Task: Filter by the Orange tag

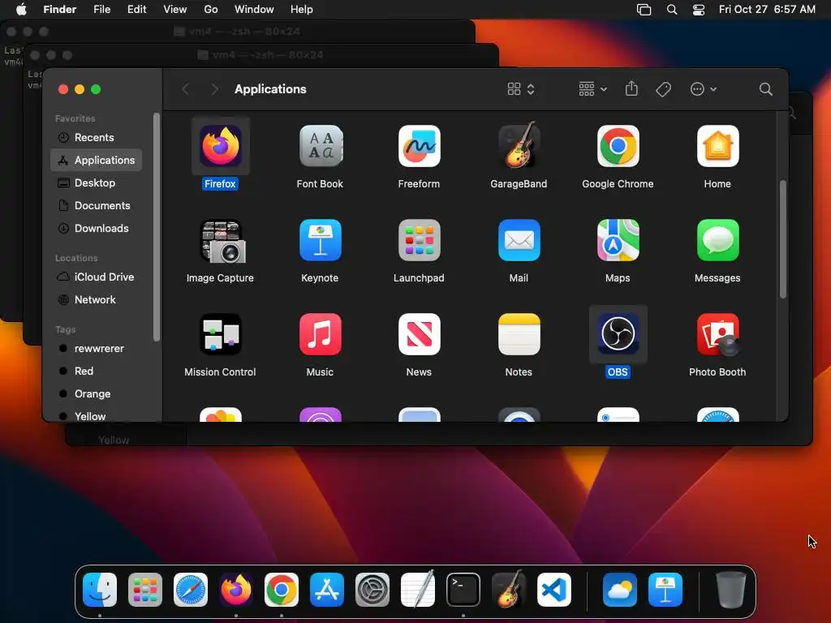Action: [97, 394]
